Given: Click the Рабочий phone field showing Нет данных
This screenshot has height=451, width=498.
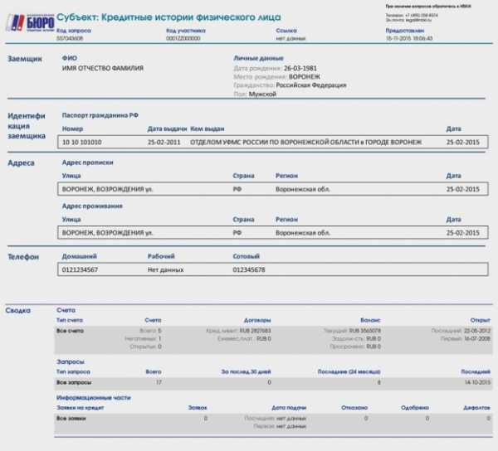Looking at the screenshot, I should (x=165, y=269).
